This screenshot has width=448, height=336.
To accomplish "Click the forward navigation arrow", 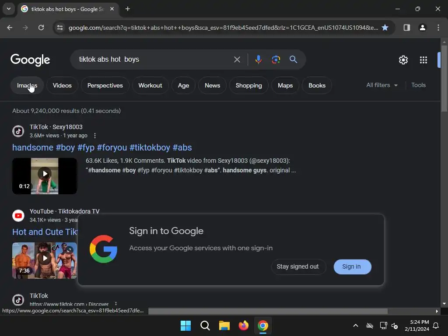I will [25, 28].
